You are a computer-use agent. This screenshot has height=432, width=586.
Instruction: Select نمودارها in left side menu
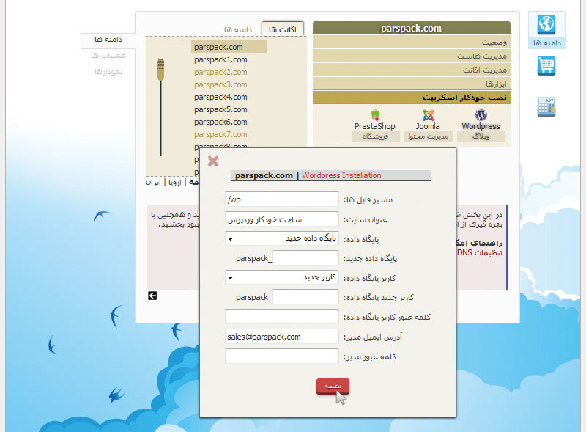click(x=108, y=71)
